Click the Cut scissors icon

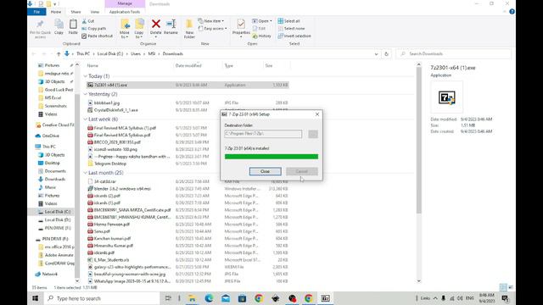(x=84, y=21)
